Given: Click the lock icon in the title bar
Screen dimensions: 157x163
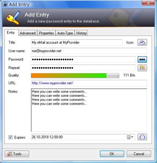Looking at the screenshot, I should pyautogui.click(x=5, y=4).
